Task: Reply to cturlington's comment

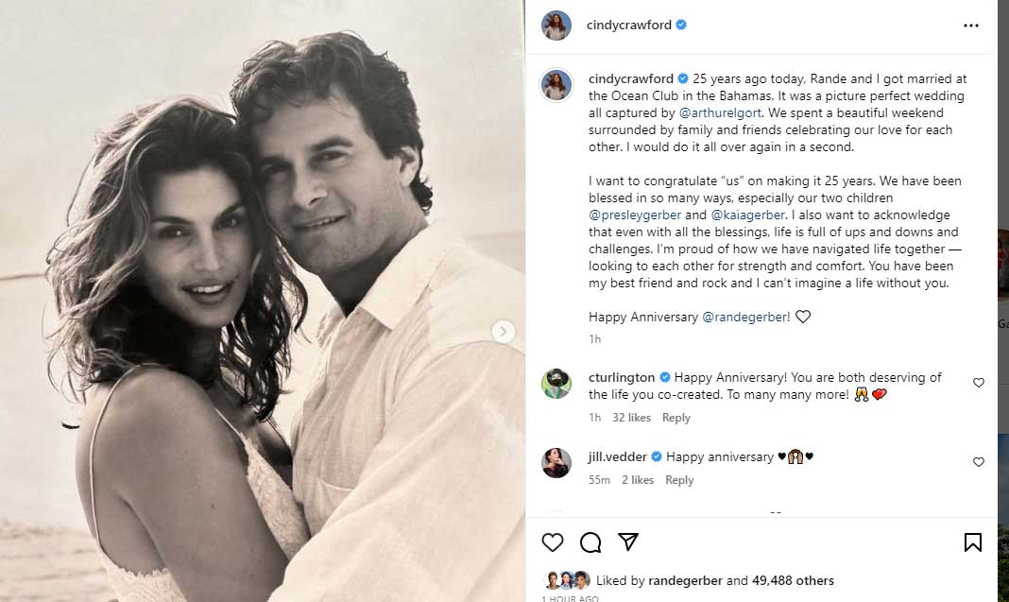Action: (x=676, y=418)
